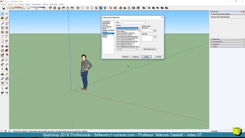This screenshot has width=245, height=138.
Task: Click the Zoom Extents tool
Action: (x=2, y=83)
